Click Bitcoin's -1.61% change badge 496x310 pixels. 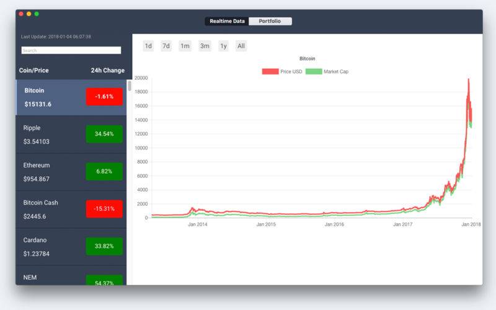pyautogui.click(x=104, y=97)
